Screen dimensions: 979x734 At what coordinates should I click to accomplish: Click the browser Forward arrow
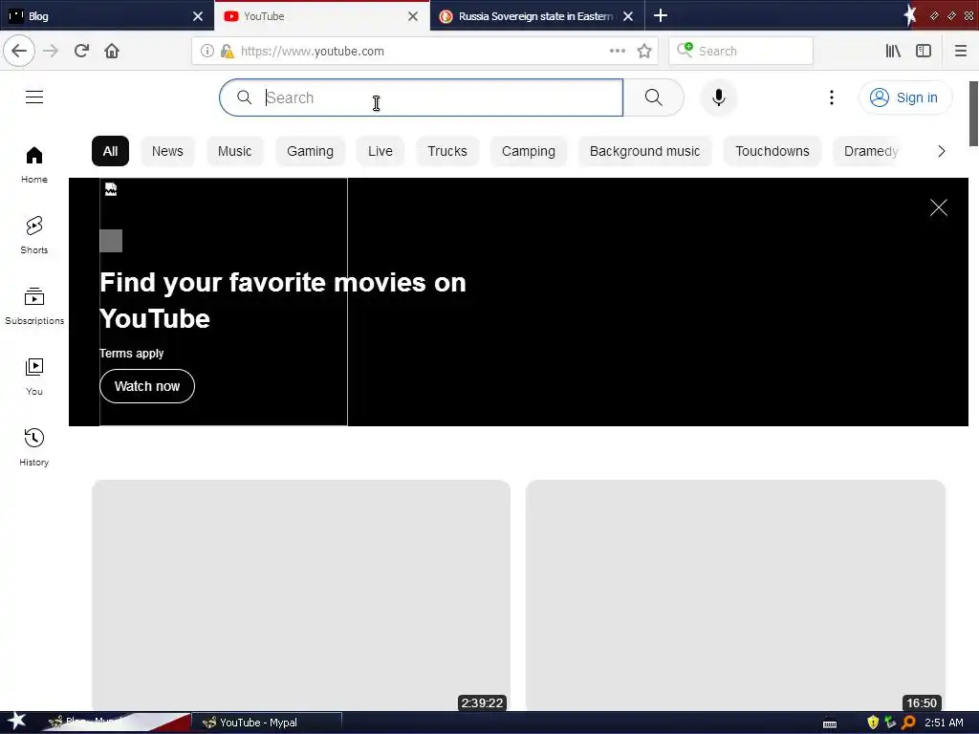tap(51, 51)
